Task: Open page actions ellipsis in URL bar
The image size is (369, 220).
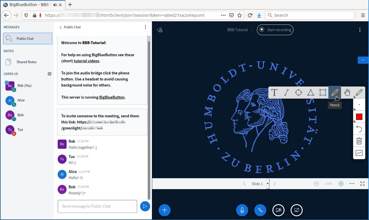Action: (x=223, y=15)
